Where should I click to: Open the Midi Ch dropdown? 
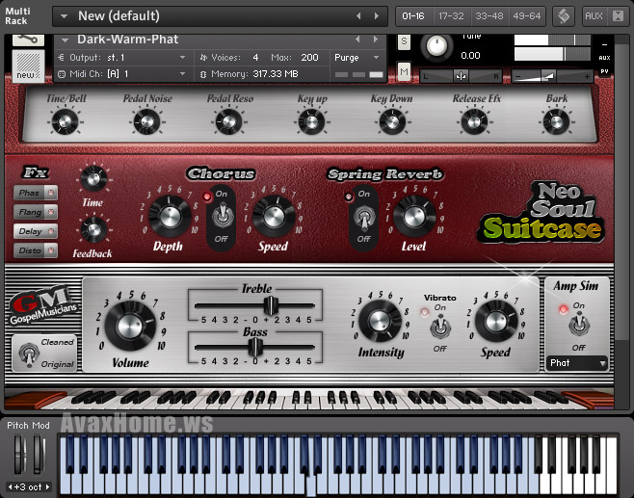[122, 74]
